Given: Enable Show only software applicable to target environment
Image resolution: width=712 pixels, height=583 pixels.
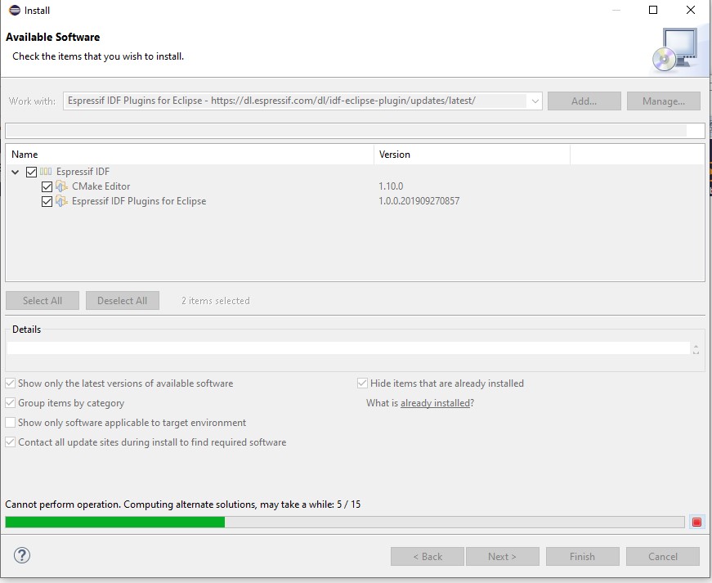Looking at the screenshot, I should click(9, 422).
